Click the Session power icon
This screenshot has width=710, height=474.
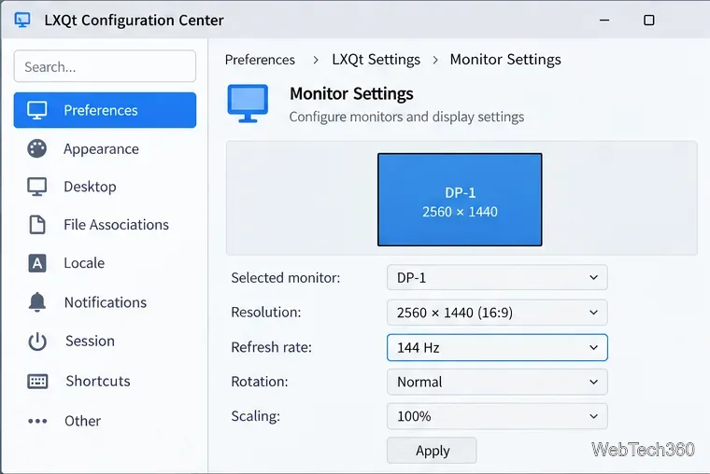point(37,342)
